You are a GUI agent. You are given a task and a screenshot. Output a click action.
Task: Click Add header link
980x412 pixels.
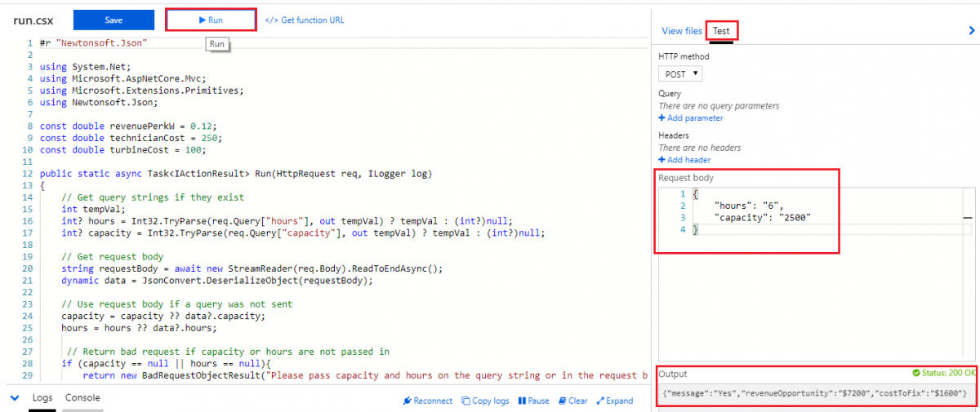688,160
